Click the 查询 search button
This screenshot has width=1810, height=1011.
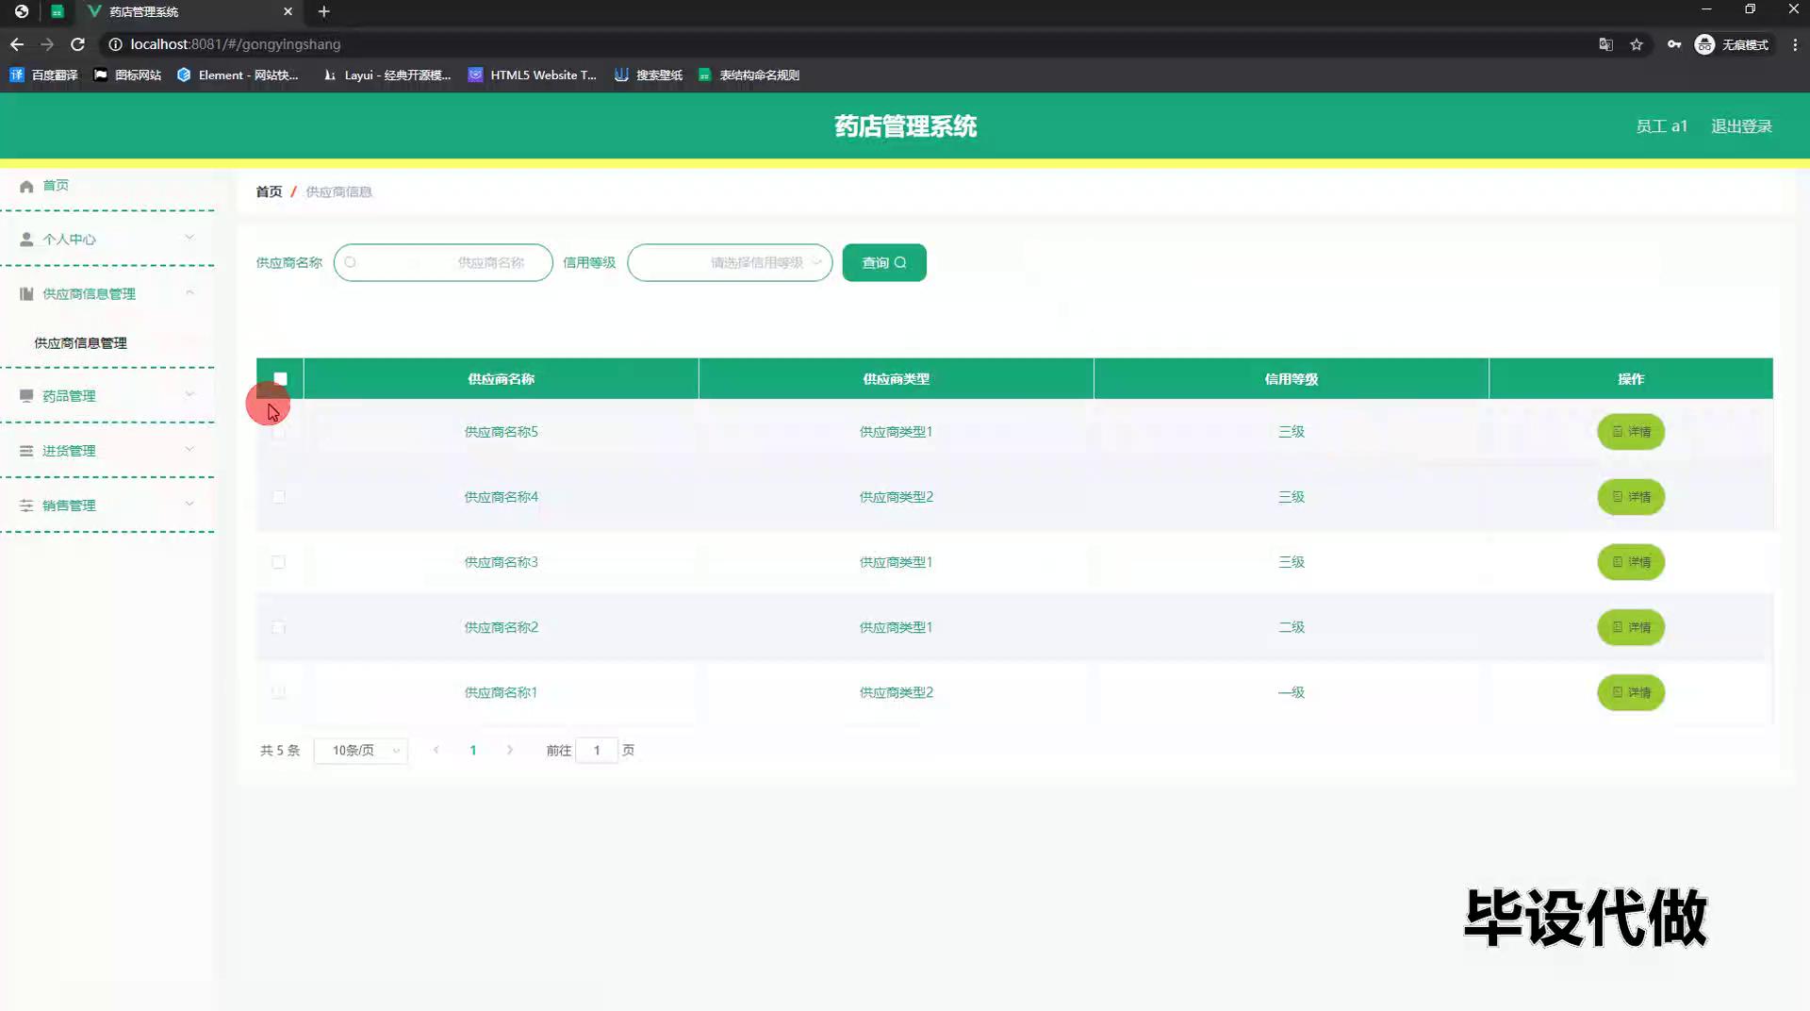coord(883,263)
